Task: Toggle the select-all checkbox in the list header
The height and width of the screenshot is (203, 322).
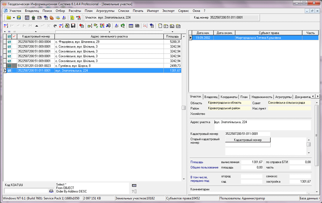Action: (9, 37)
